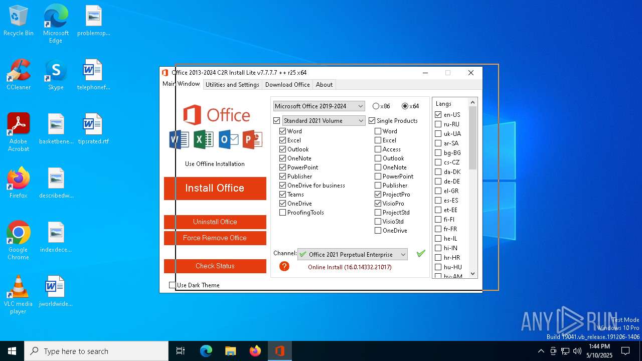Uncheck VisioPro single product
The image size is (642, 361).
coord(378,204)
